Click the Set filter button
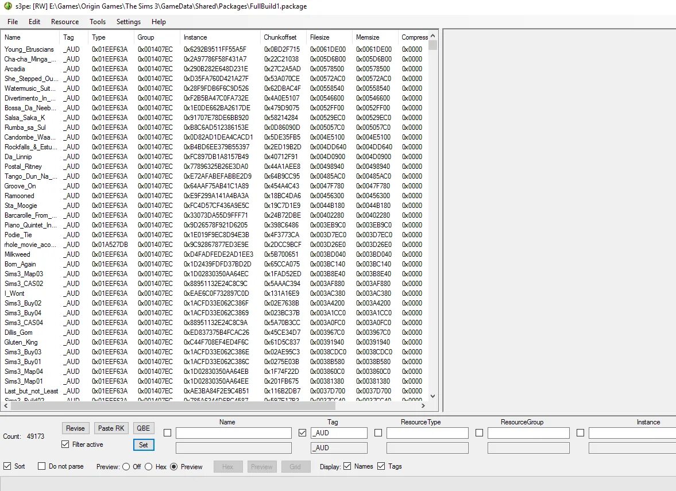 click(x=144, y=445)
